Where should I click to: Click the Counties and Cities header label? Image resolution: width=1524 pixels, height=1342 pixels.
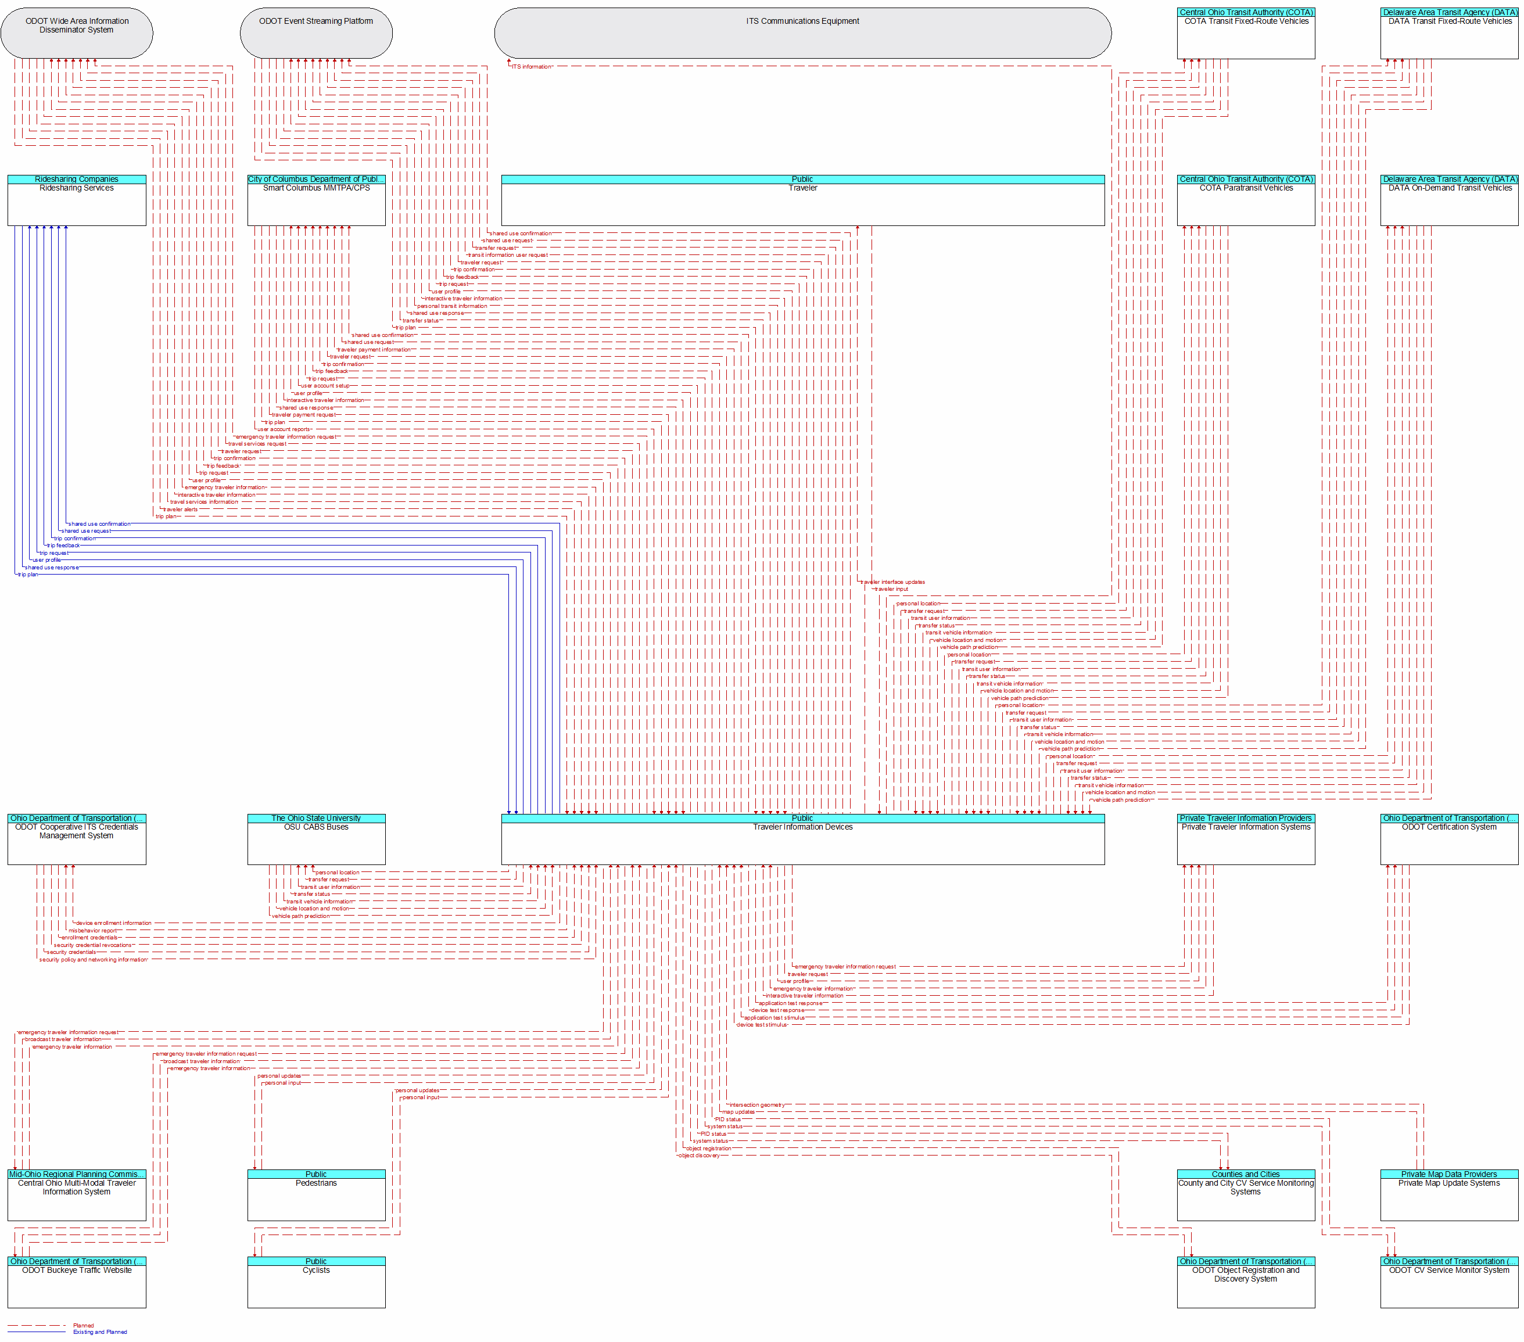click(x=1245, y=1174)
